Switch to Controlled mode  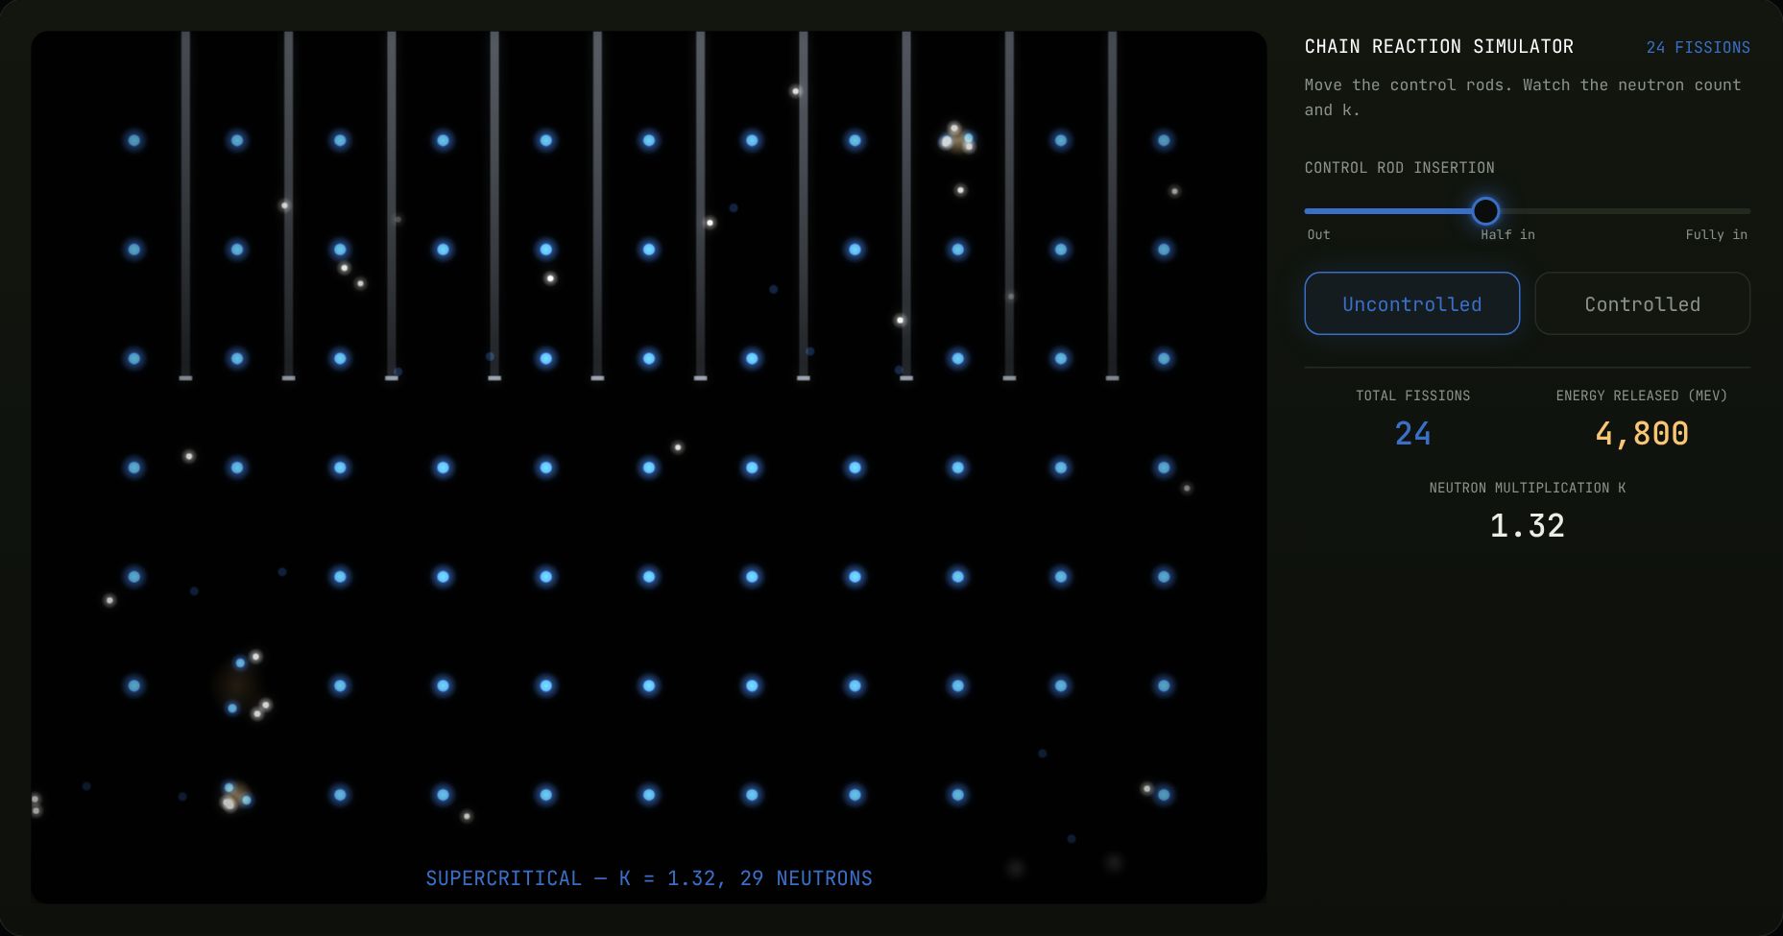(x=1642, y=303)
